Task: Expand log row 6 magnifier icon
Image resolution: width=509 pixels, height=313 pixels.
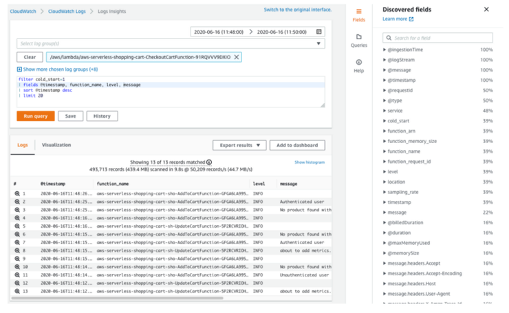Action: [17, 234]
